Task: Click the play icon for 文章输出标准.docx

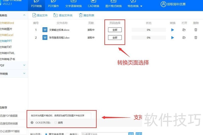Action: (x=173, y=30)
